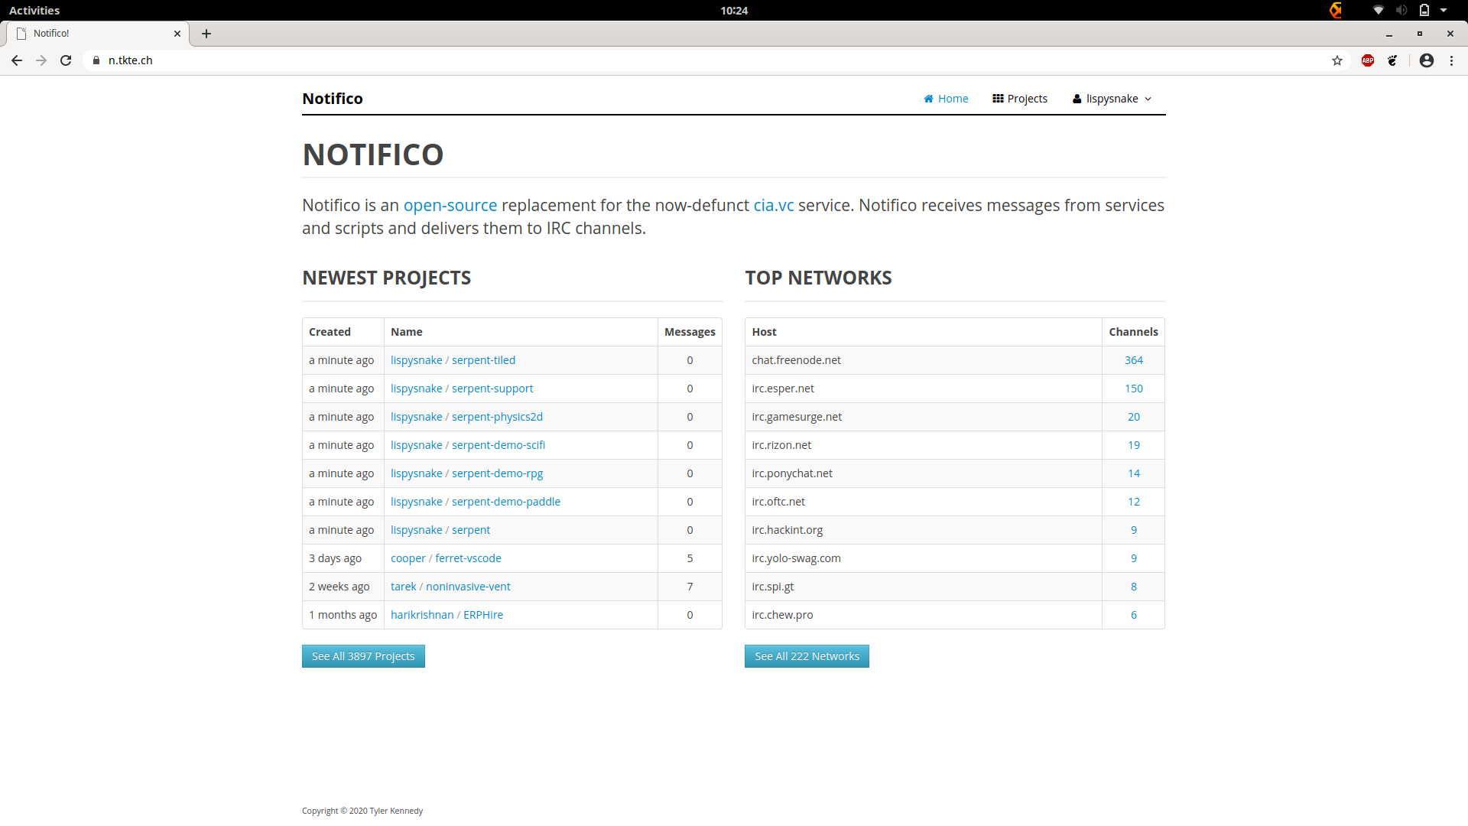Click the orange app indicator in top bar
This screenshot has width=1468, height=826.
point(1336,11)
